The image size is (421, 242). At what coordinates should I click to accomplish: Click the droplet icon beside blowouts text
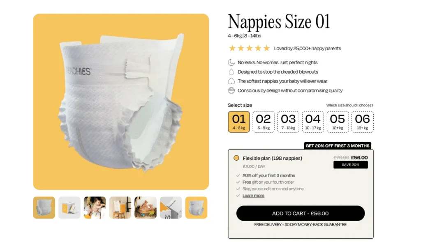pyautogui.click(x=231, y=72)
